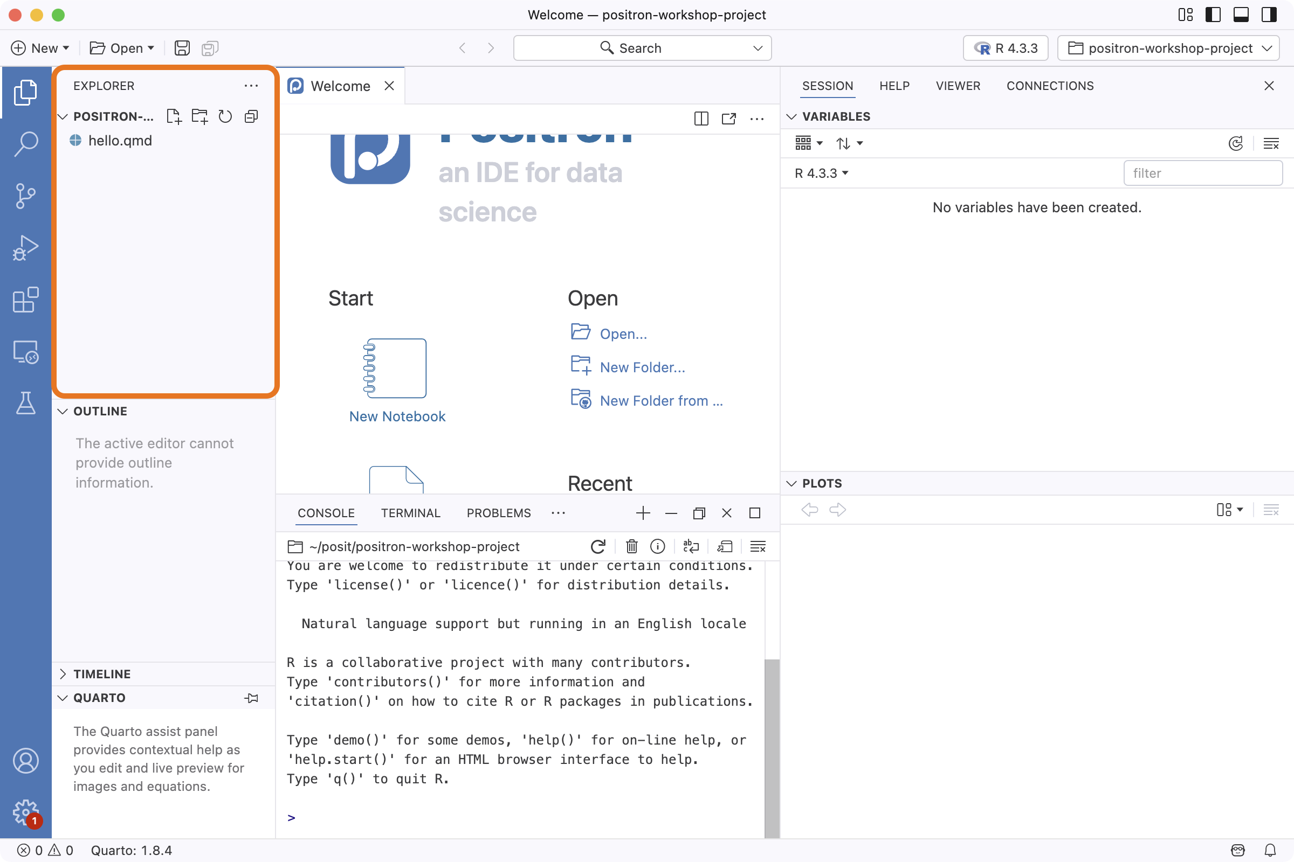Toggle the secondary sidebar visibility
The image size is (1294, 862).
pyautogui.click(x=1269, y=15)
